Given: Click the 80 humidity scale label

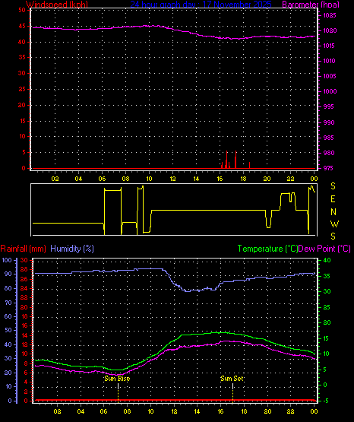Looking at the screenshot, I should [x=8, y=288].
